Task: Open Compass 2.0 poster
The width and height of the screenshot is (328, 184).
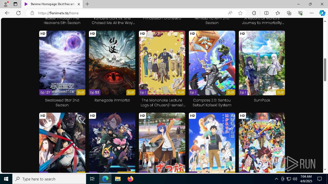Action: [x=212, y=63]
